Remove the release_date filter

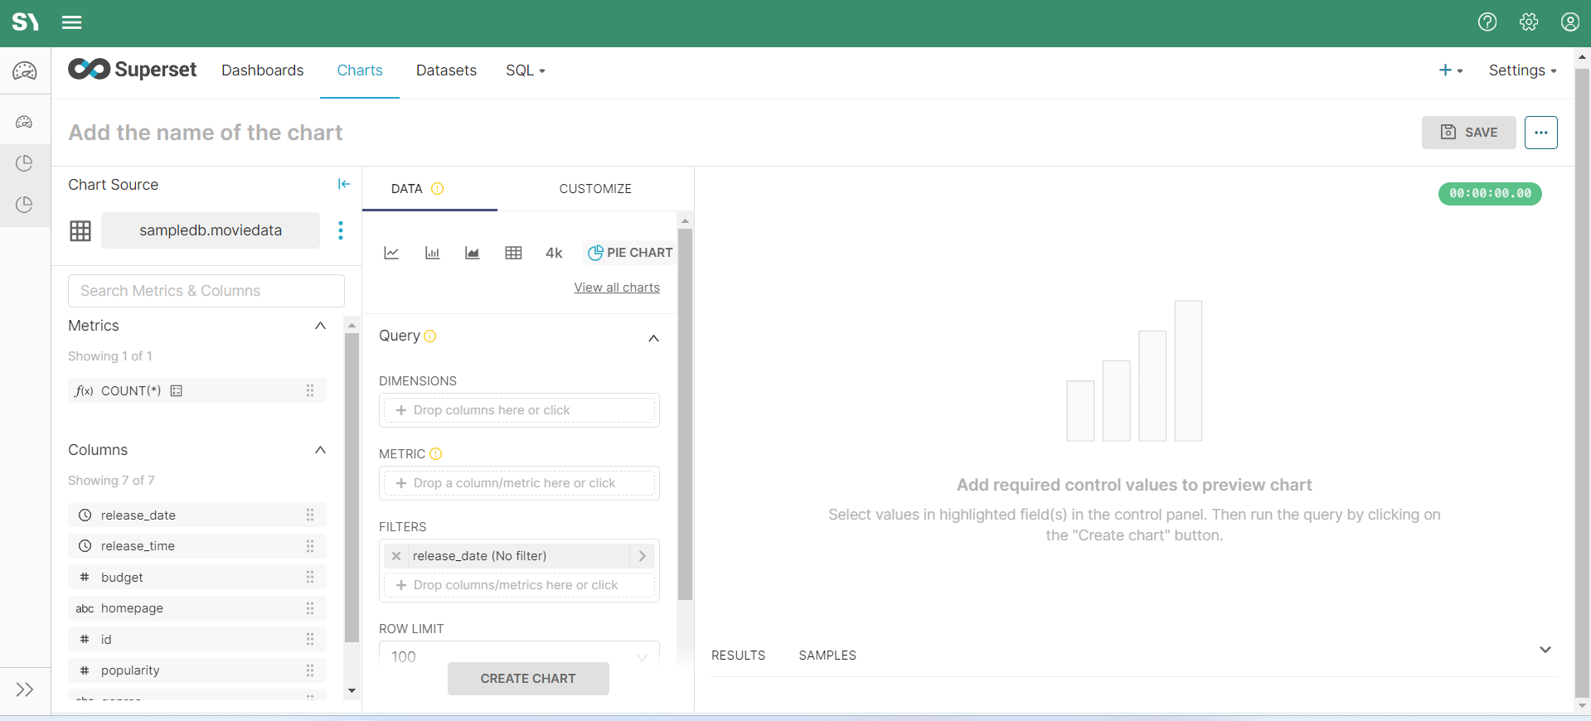(396, 556)
